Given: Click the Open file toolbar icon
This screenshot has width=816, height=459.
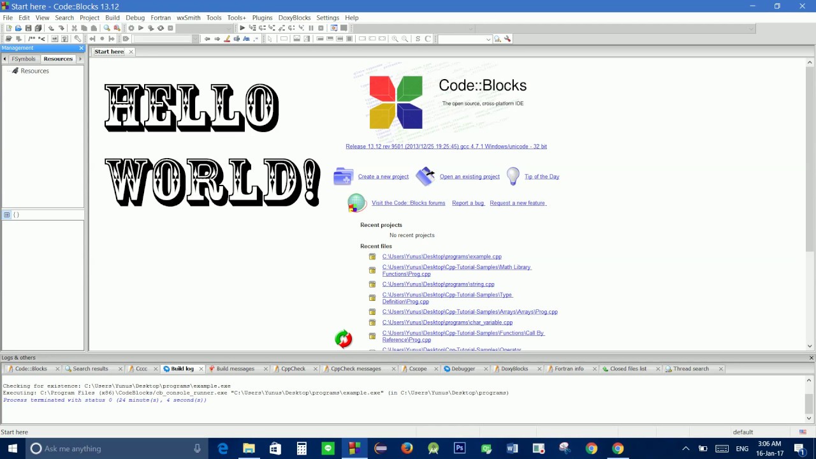Looking at the screenshot, I should tap(18, 28).
